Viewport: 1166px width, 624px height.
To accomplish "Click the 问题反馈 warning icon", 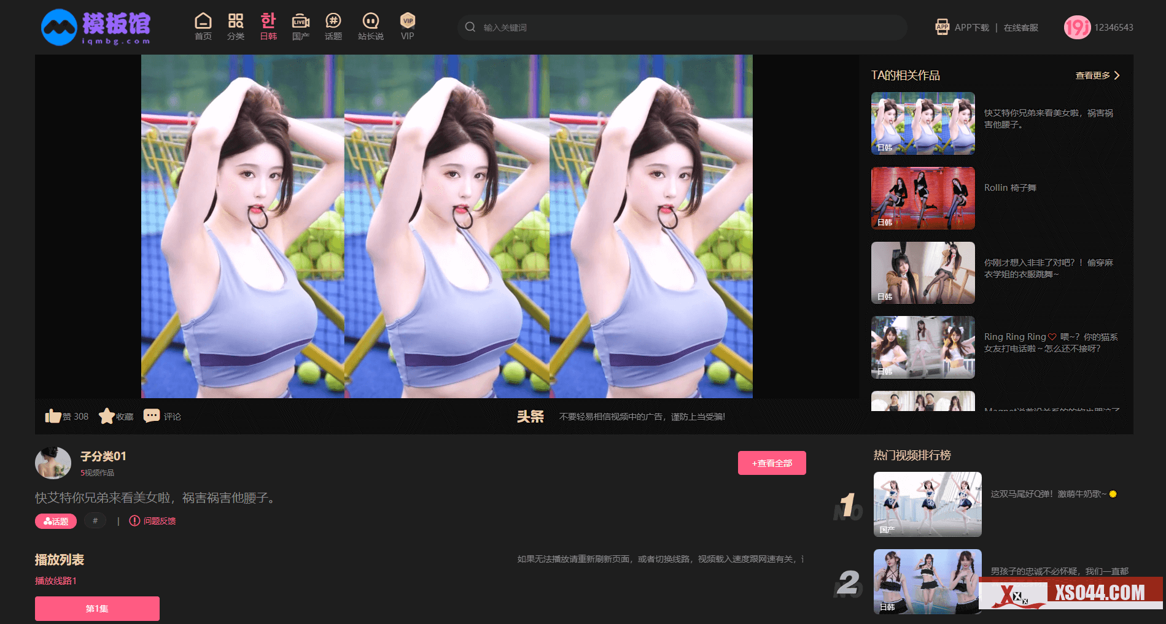I will pyautogui.click(x=134, y=521).
